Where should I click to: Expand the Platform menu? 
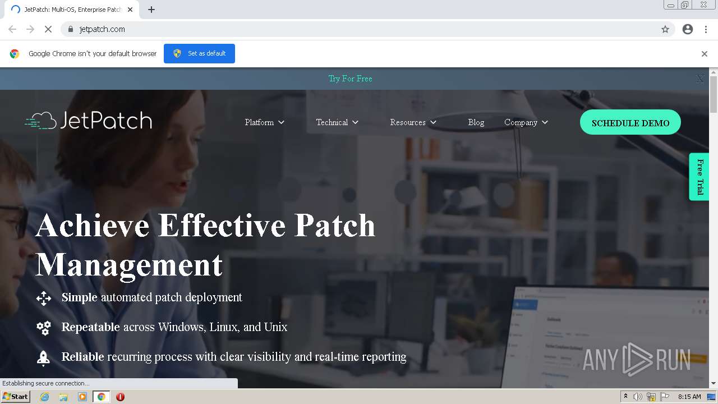(265, 122)
